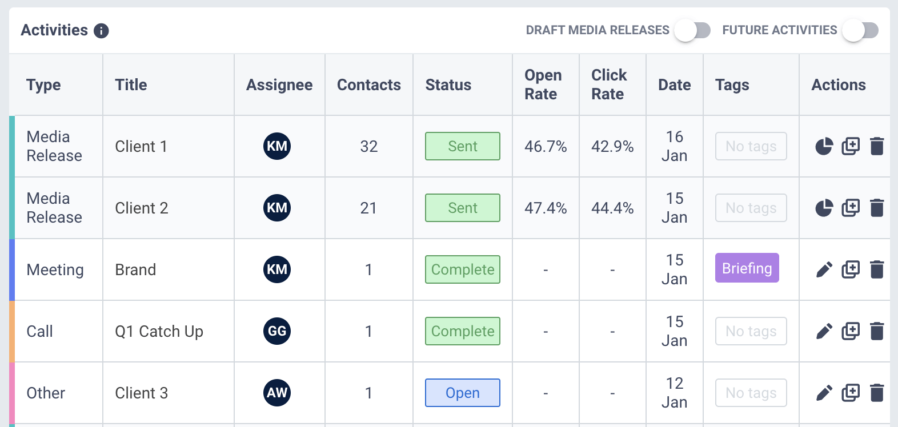Duplicate the Client 3 activity
The height and width of the screenshot is (427, 898).
click(851, 393)
